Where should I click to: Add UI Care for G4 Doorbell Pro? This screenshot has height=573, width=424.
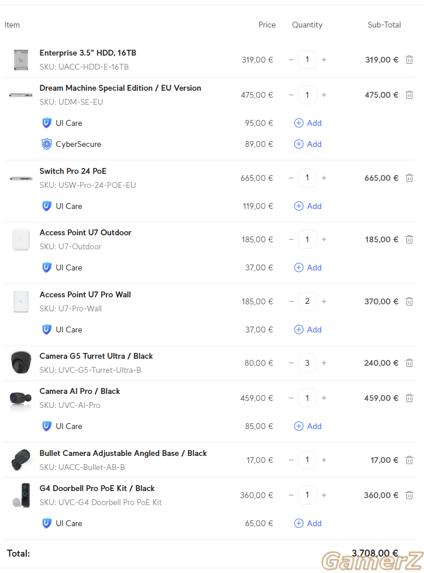tap(308, 523)
